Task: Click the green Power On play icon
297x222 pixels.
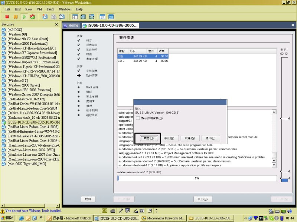Action: 24,17
